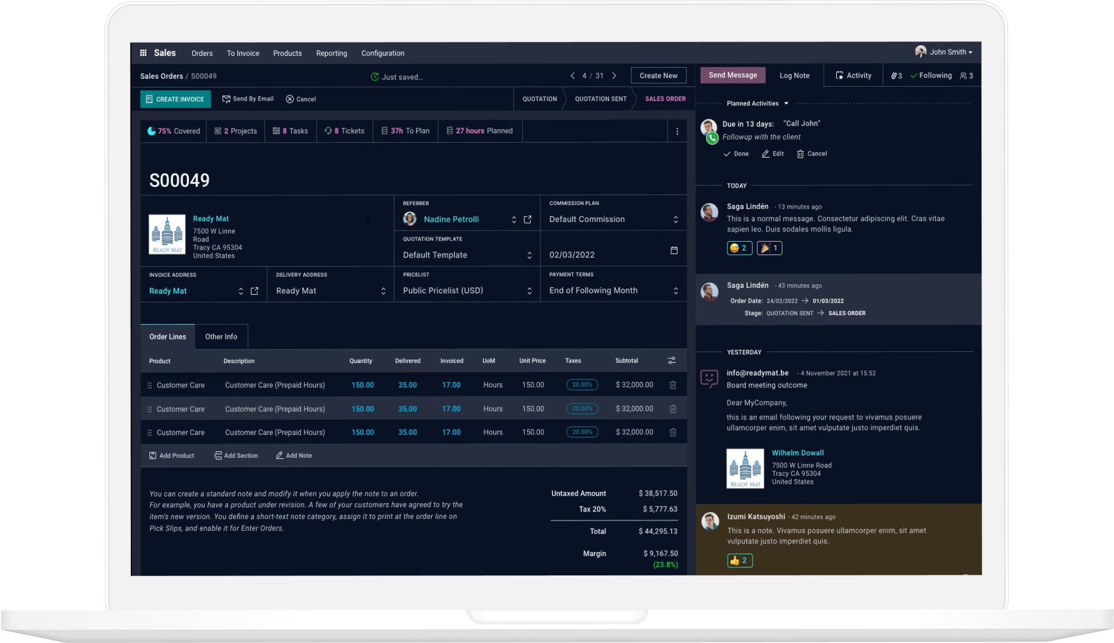Open the column settings adjust icon
Image resolution: width=1114 pixels, height=643 pixels.
click(672, 360)
